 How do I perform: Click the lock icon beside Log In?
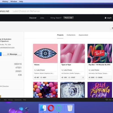(105, 18)
